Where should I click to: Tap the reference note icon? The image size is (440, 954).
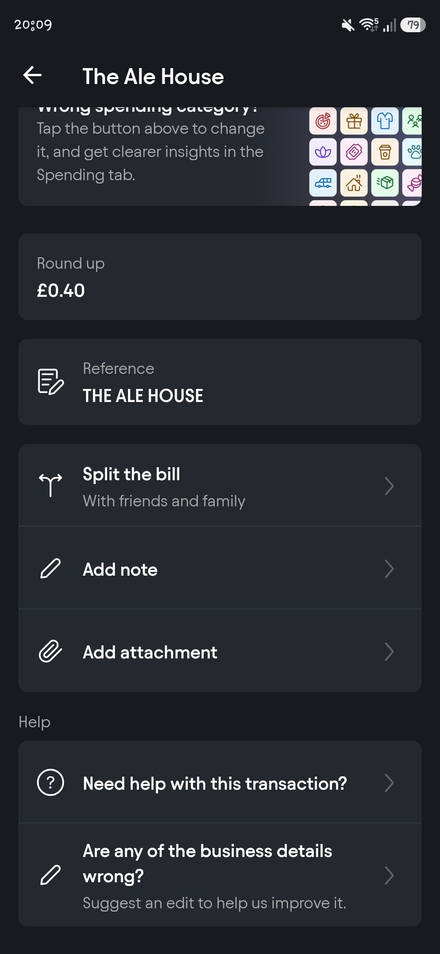51,382
